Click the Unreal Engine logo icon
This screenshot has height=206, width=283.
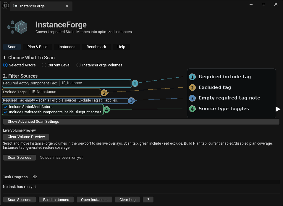[5, 6]
